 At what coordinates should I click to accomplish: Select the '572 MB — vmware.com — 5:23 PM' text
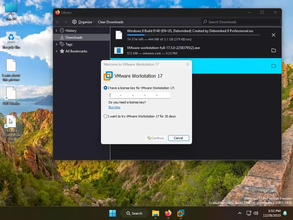coord(152,53)
